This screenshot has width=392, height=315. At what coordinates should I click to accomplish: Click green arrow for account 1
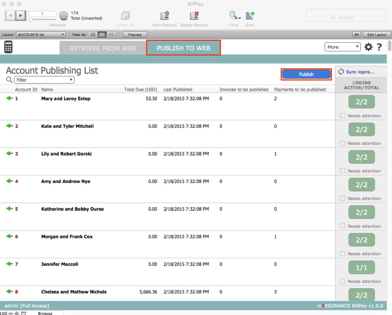click(9, 98)
